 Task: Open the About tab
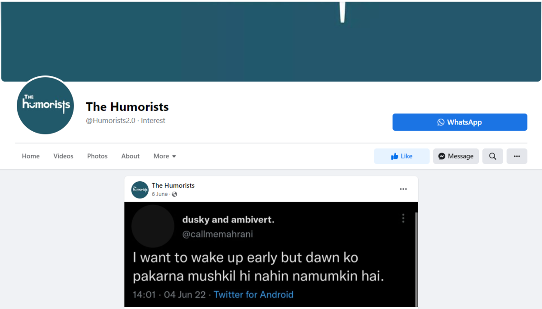130,156
